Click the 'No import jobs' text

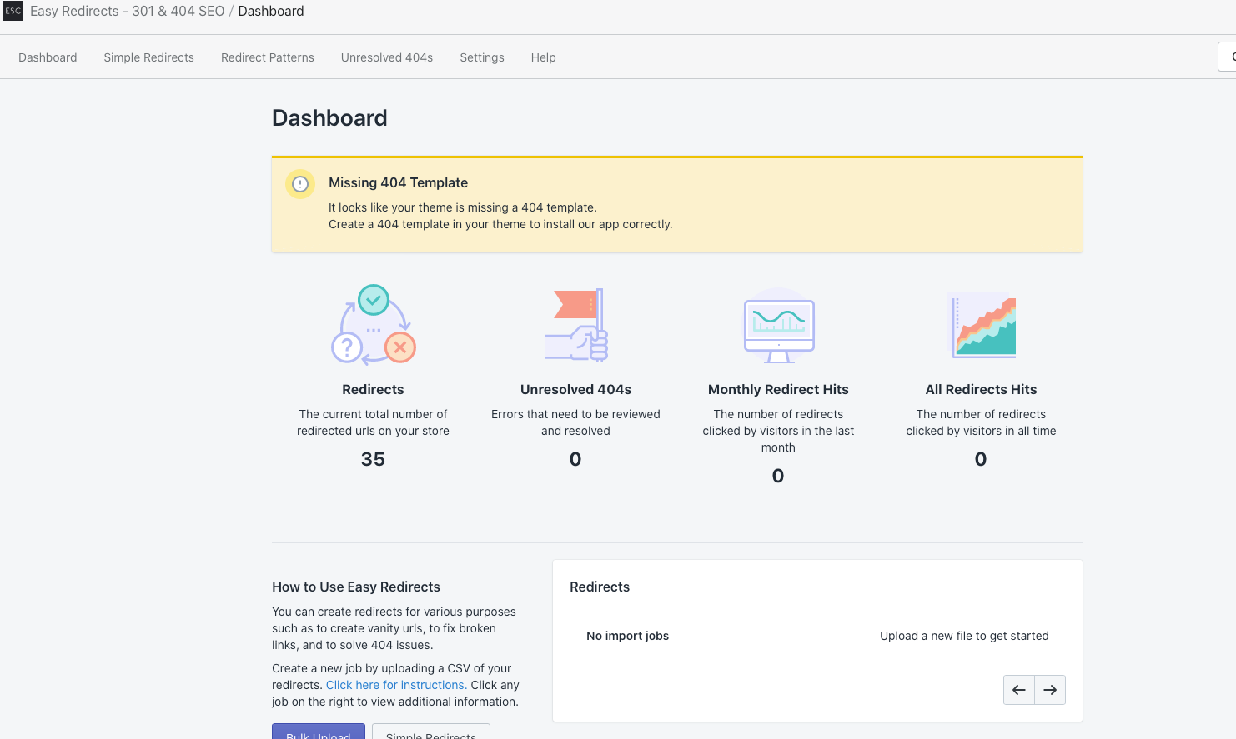pyautogui.click(x=628, y=636)
